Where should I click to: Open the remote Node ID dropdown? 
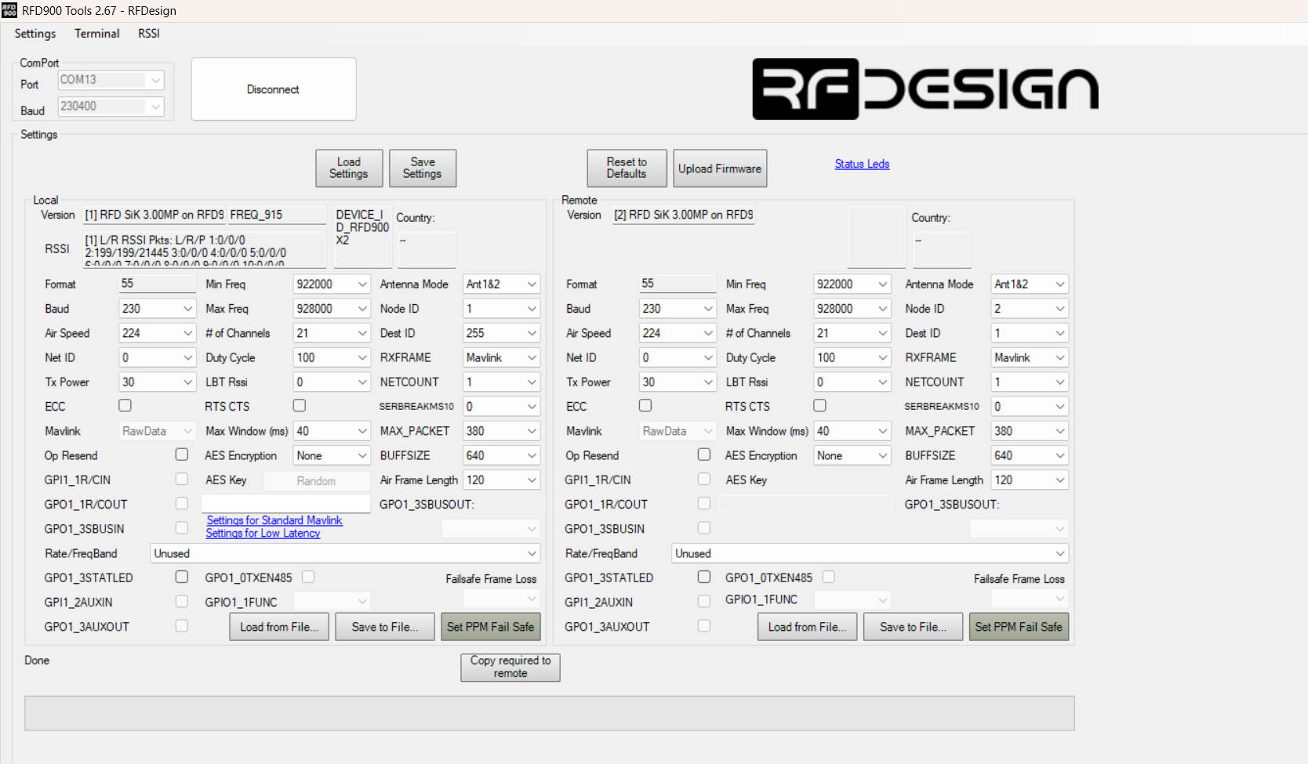(1030, 309)
